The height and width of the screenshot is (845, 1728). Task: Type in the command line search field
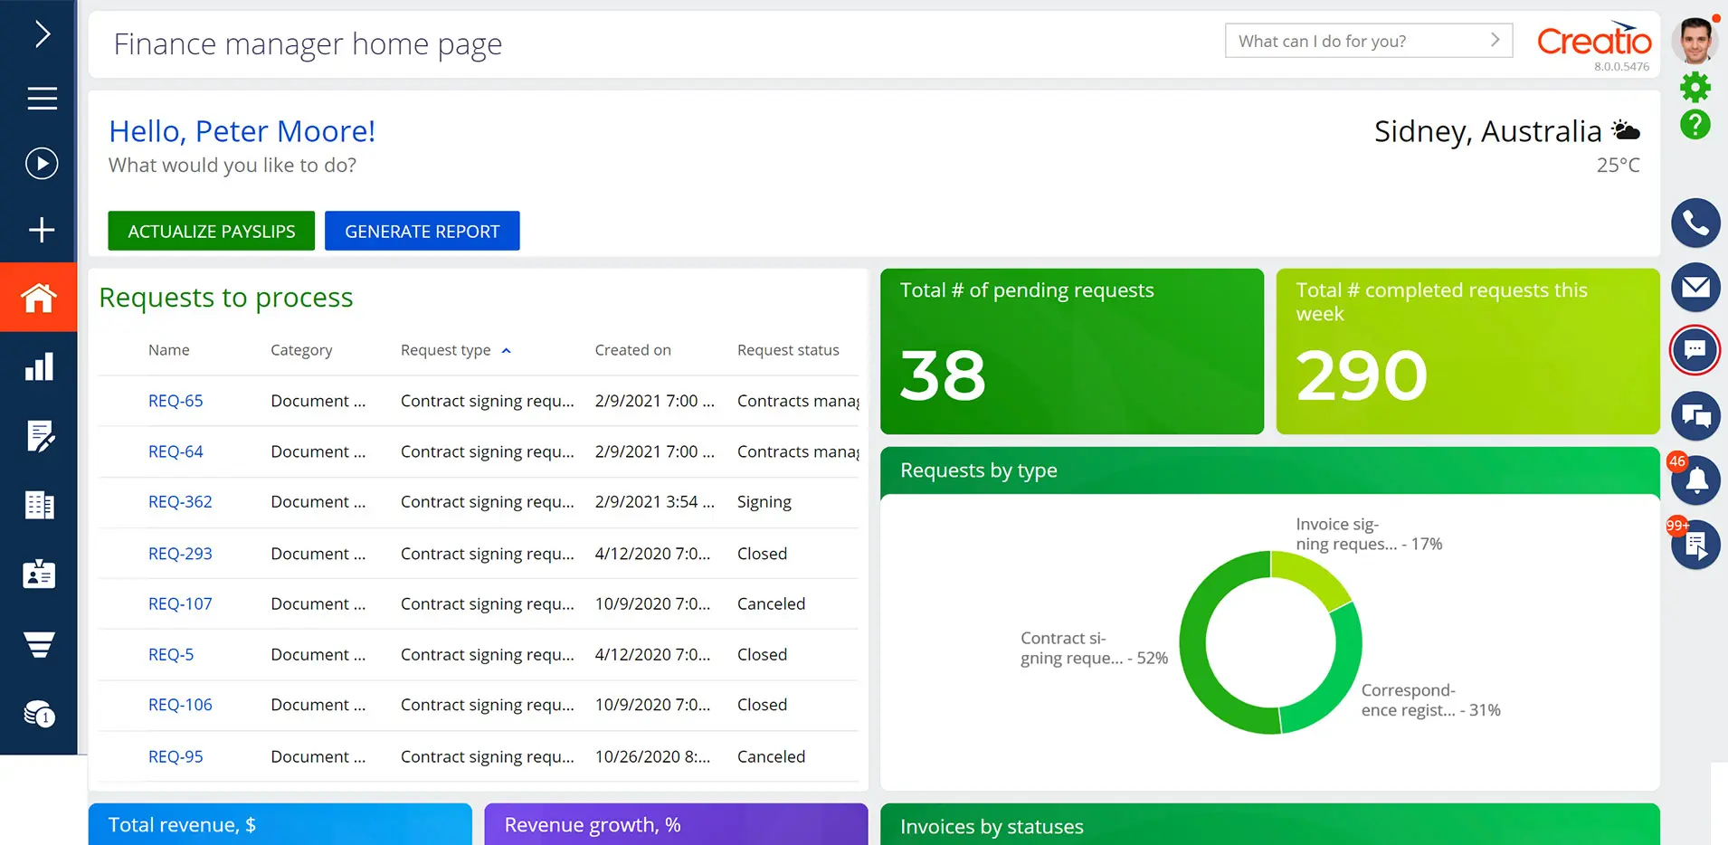(x=1357, y=41)
